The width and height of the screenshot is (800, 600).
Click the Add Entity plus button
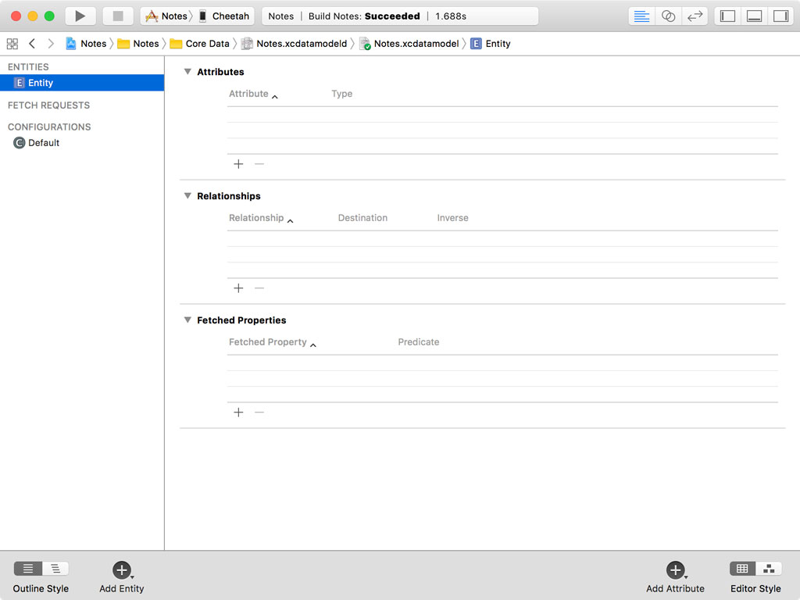[121, 570]
